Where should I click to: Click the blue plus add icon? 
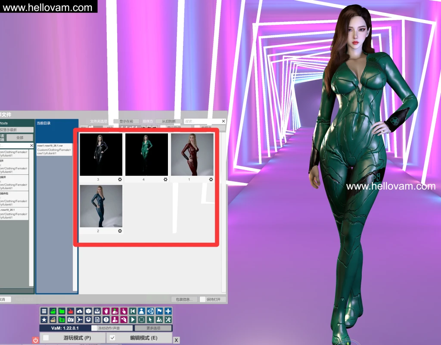(168, 311)
